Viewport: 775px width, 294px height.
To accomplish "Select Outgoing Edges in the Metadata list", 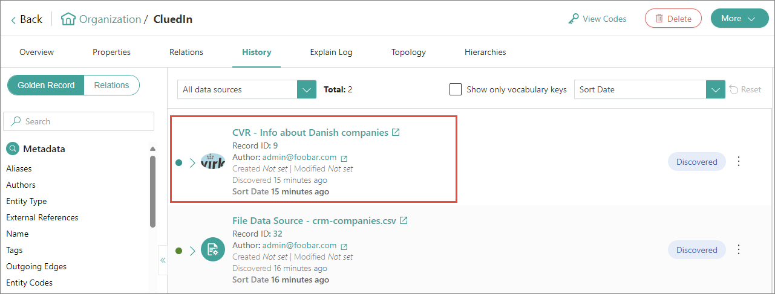I will (36, 266).
